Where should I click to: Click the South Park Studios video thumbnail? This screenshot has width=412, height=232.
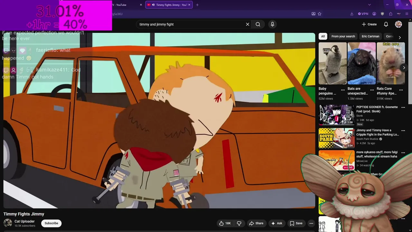(x=336, y=138)
